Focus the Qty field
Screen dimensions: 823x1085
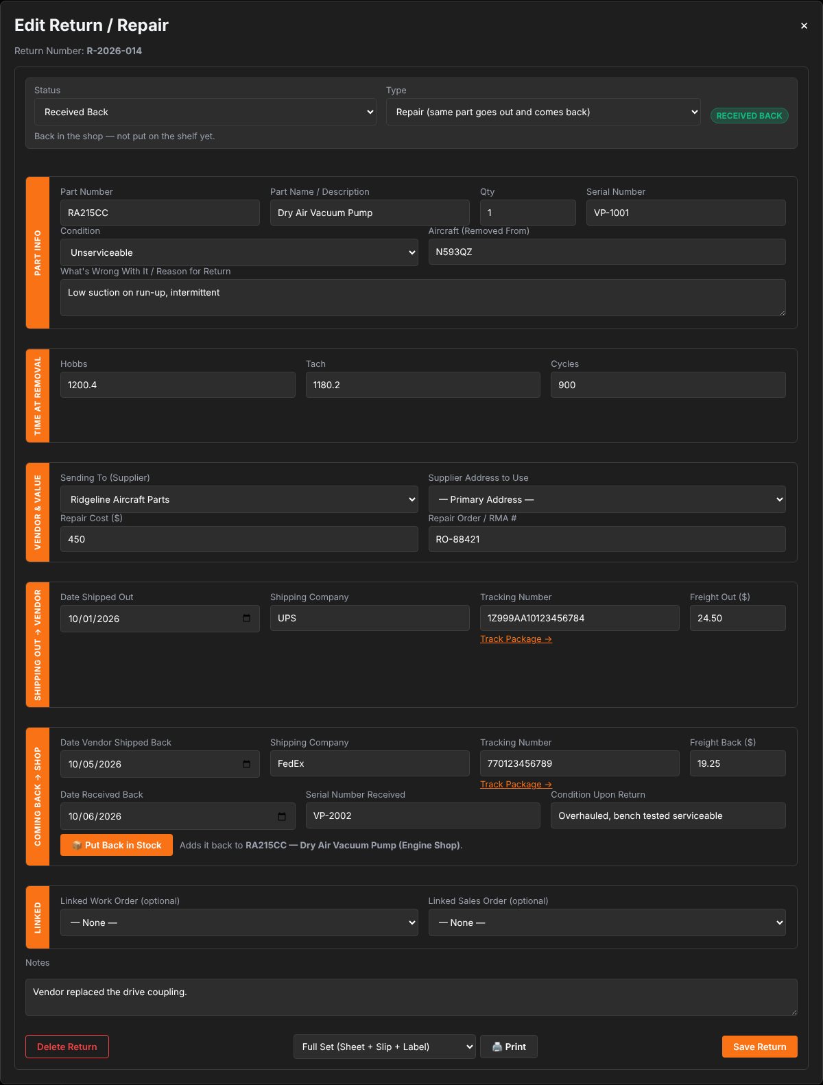click(528, 213)
